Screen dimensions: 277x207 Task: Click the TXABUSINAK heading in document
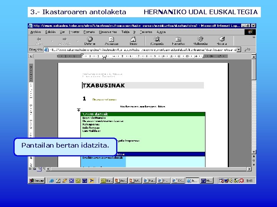click(x=104, y=85)
